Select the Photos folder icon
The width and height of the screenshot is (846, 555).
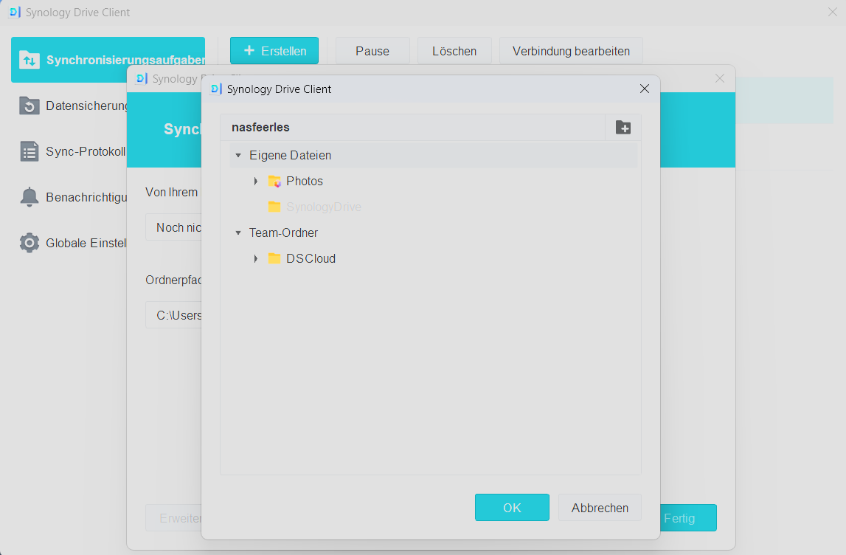point(274,182)
